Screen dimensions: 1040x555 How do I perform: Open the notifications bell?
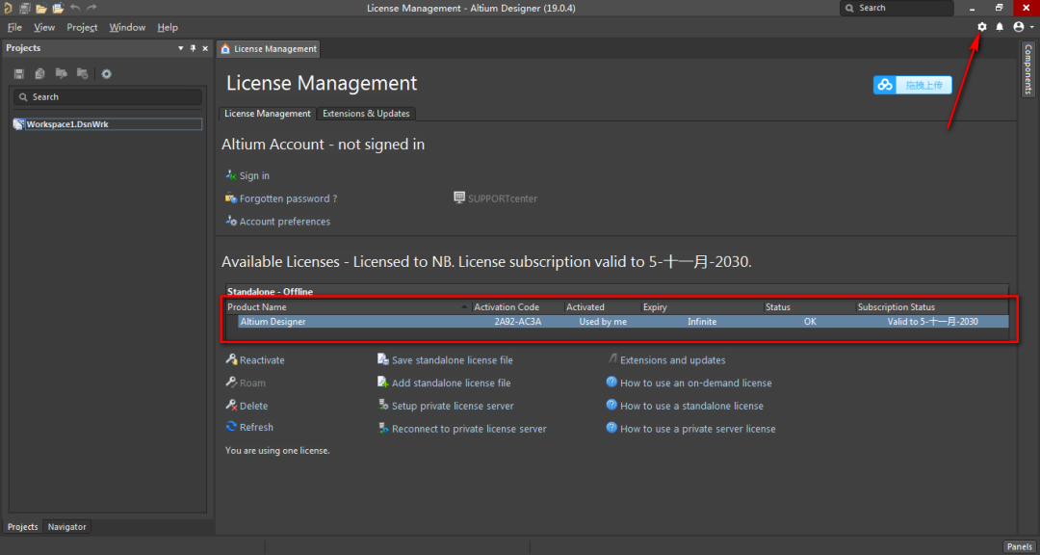click(x=1000, y=27)
